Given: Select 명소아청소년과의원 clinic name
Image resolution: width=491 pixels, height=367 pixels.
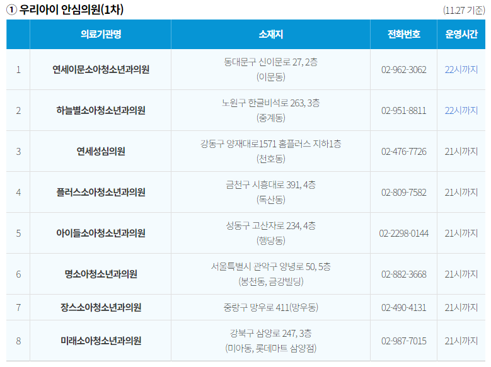Looking at the screenshot, I should pos(100,274).
